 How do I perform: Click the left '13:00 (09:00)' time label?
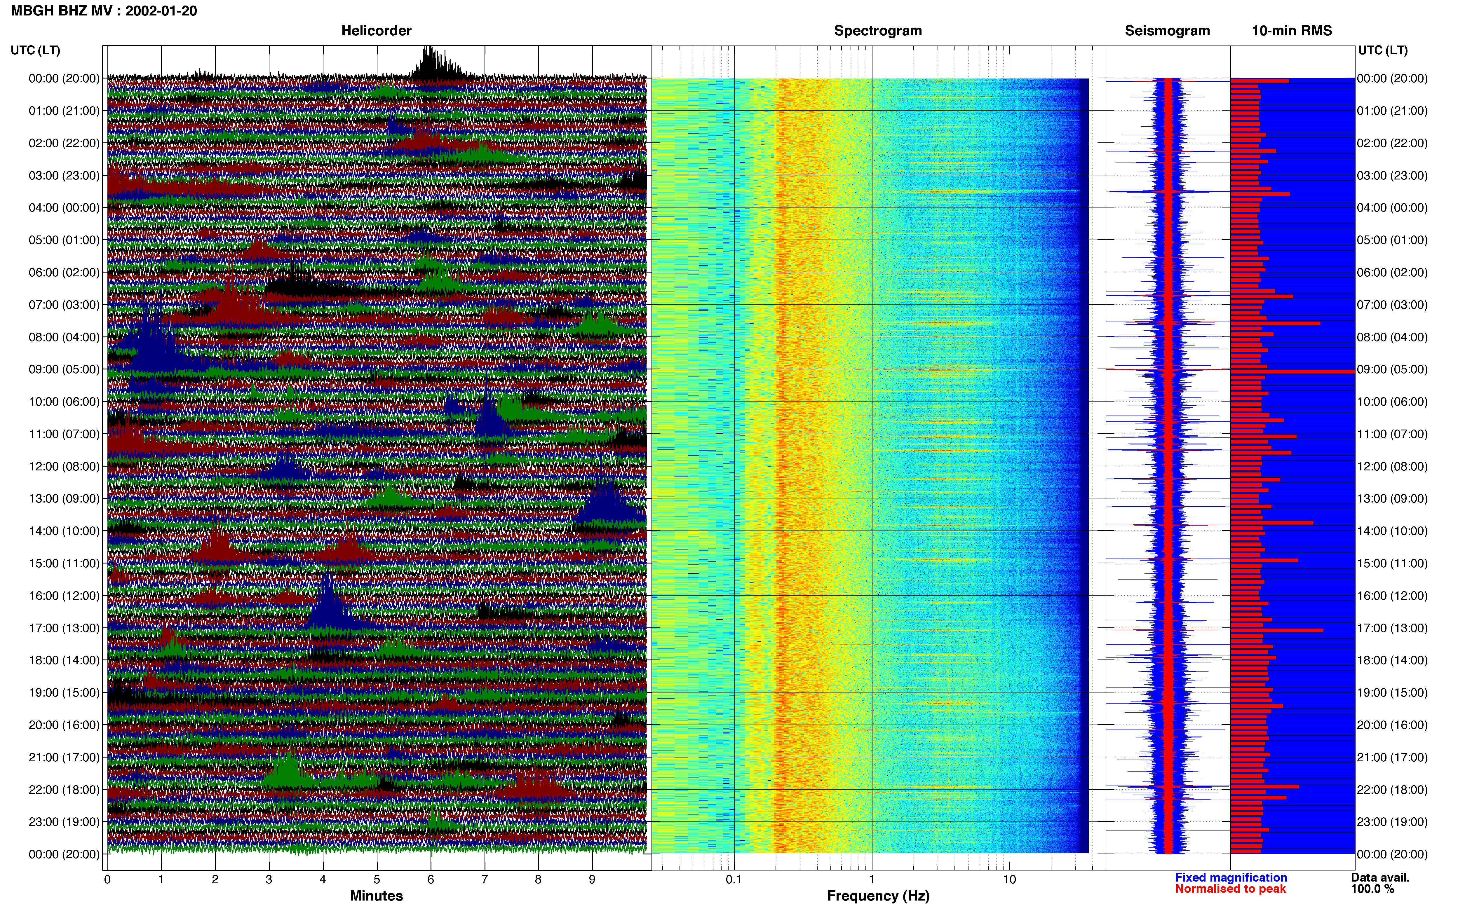[64, 498]
